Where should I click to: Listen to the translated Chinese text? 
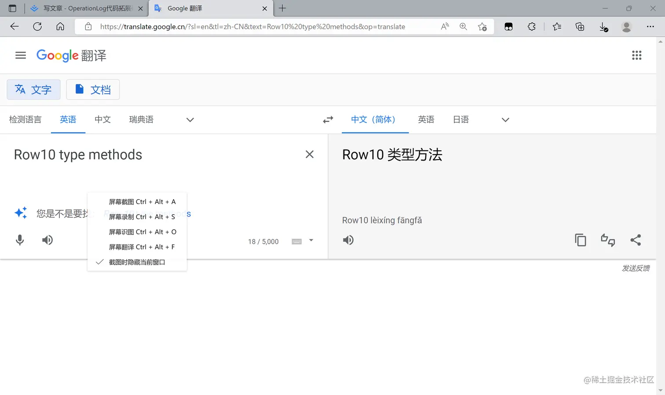(x=348, y=240)
